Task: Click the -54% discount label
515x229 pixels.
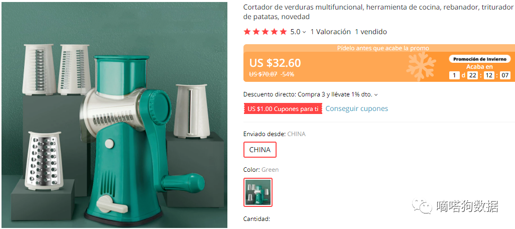Action: 288,74
